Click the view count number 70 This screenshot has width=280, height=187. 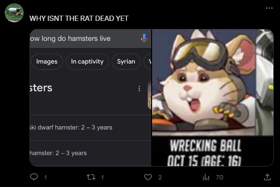(220, 177)
